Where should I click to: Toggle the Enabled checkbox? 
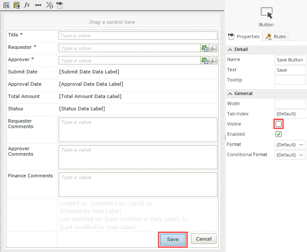[x=279, y=134]
